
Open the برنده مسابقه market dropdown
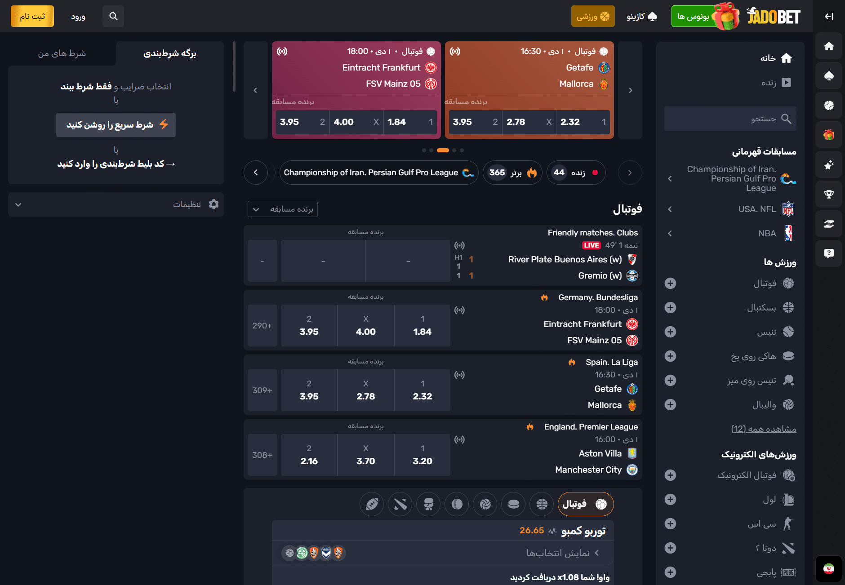283,209
